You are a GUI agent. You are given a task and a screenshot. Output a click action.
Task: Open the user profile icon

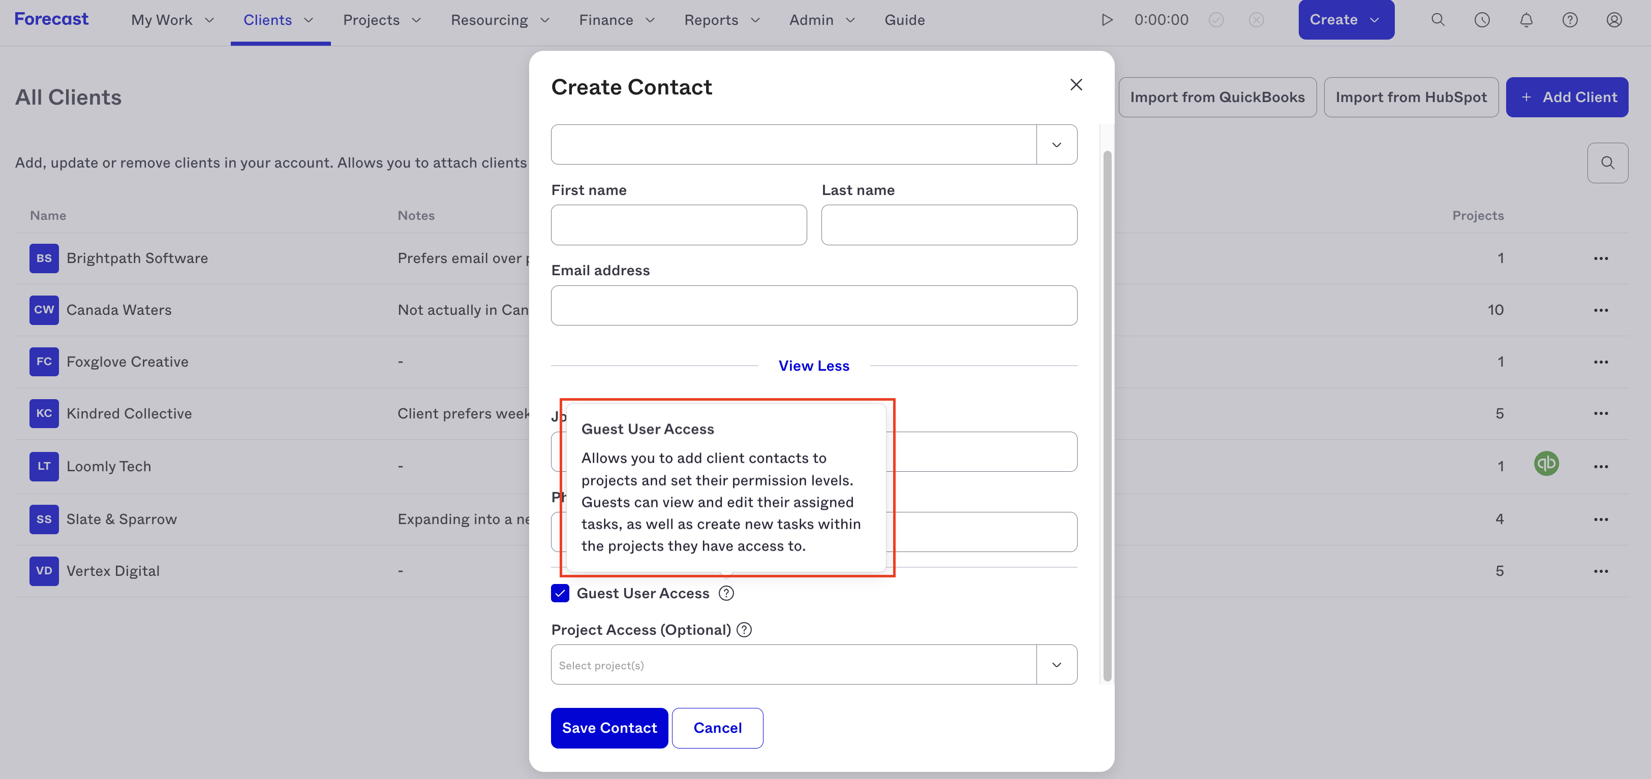pyautogui.click(x=1614, y=20)
